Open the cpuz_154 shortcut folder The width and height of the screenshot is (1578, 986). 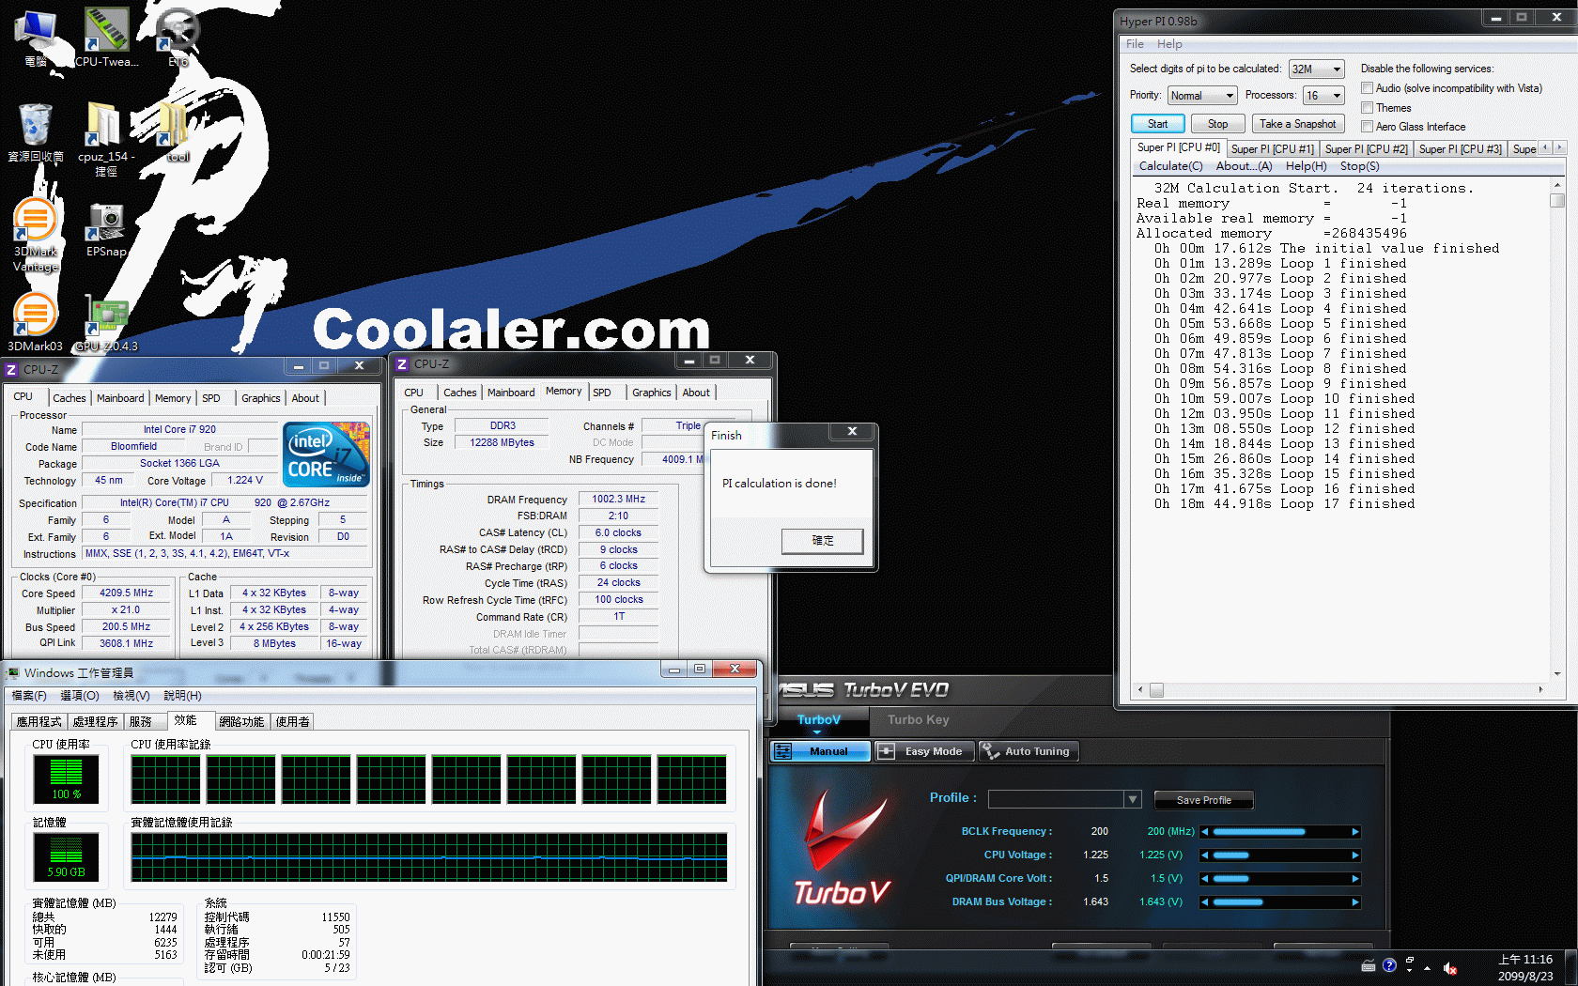105,138
